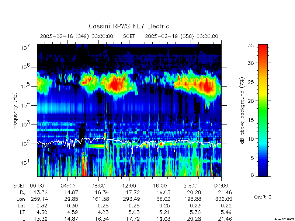Click the 'dB above background (7%)' label

(x=242, y=110)
